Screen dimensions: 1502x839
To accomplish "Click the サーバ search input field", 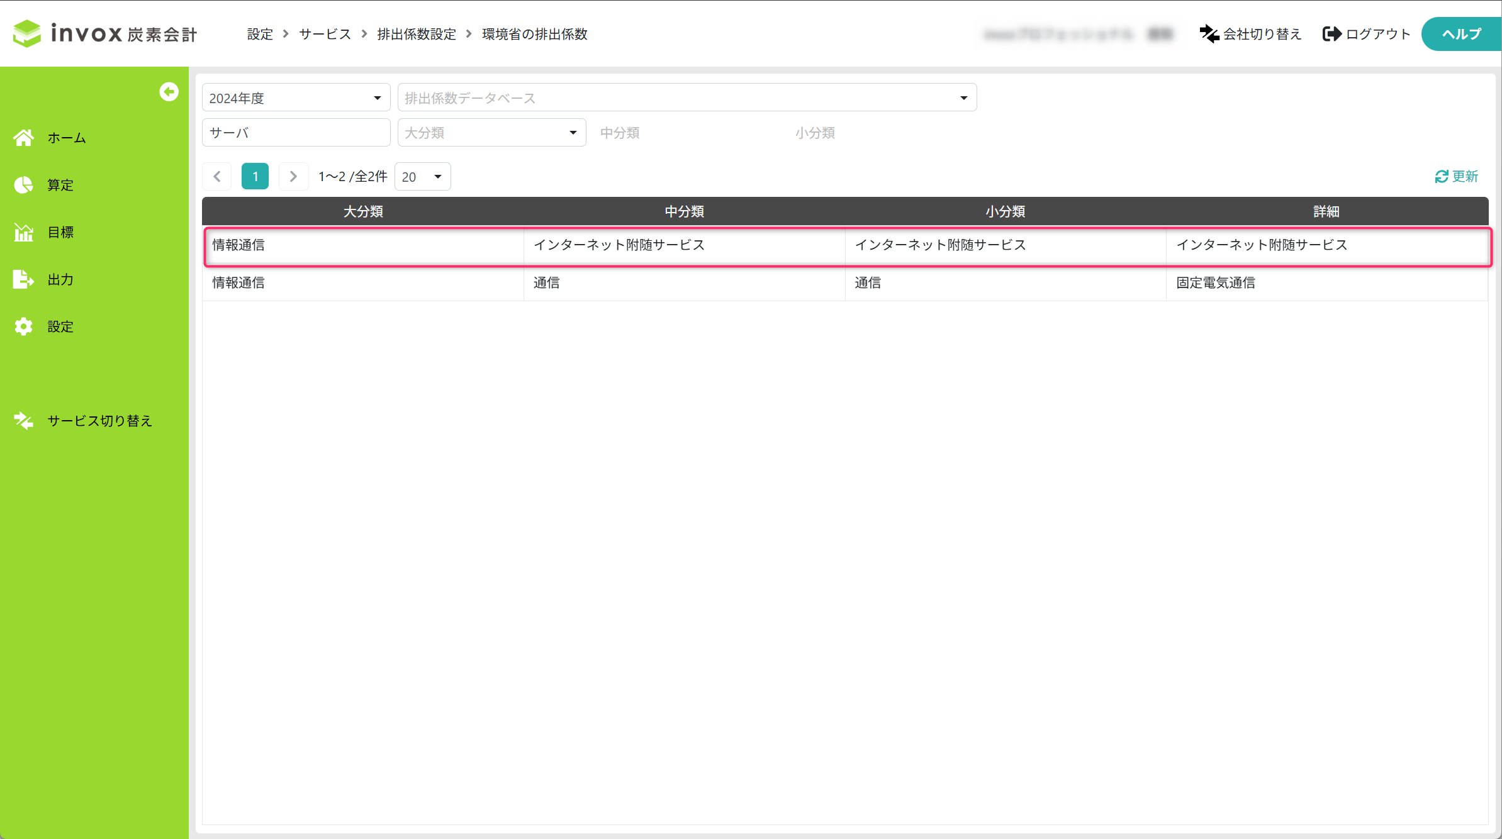I will pos(296,133).
